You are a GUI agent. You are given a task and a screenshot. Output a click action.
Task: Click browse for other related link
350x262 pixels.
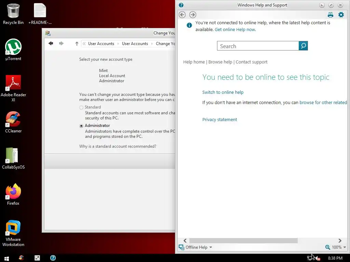(x=323, y=102)
